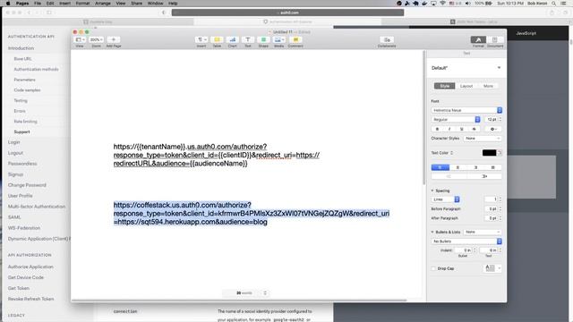
Task: Open Multi-factor Authentication sidebar link
Action: 37,207
